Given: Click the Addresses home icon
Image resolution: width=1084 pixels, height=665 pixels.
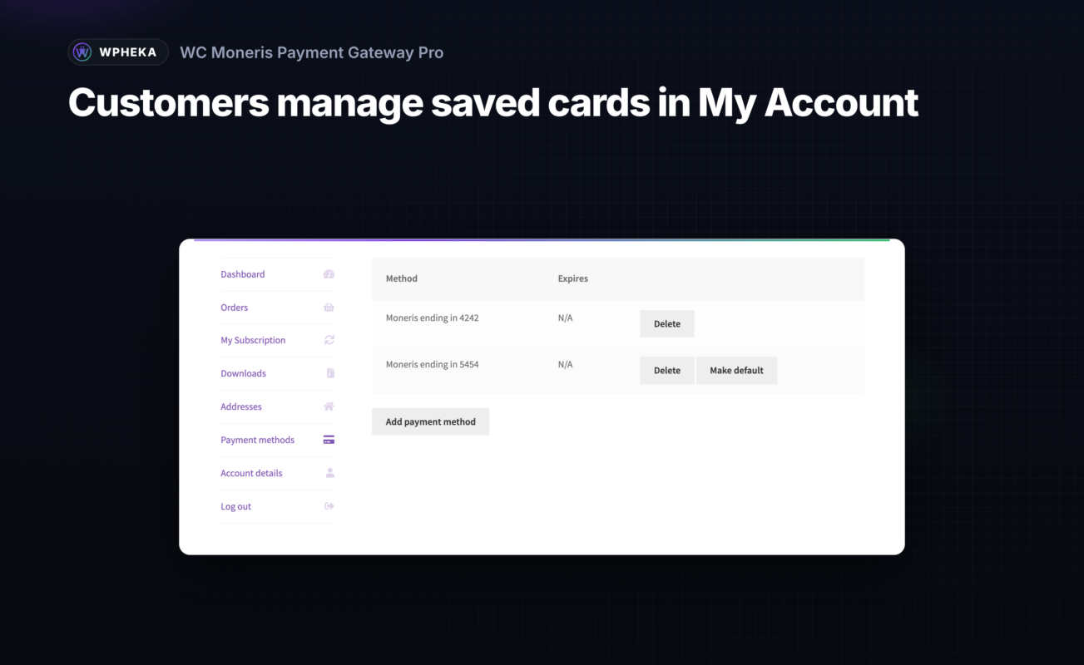Looking at the screenshot, I should point(329,406).
